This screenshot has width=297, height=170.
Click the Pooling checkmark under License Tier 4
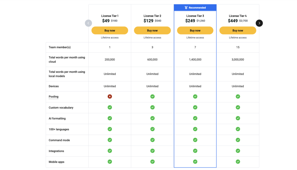238,97
